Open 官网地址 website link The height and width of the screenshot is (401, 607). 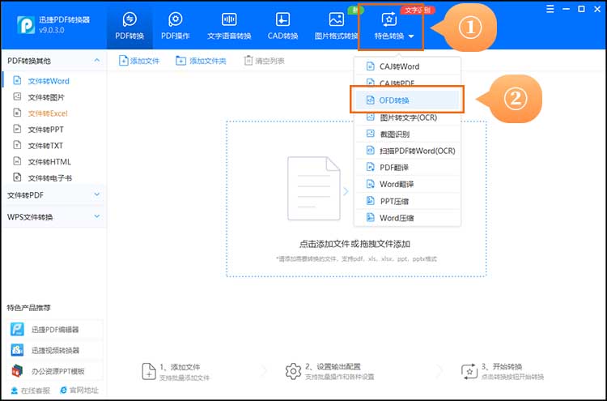(x=79, y=390)
